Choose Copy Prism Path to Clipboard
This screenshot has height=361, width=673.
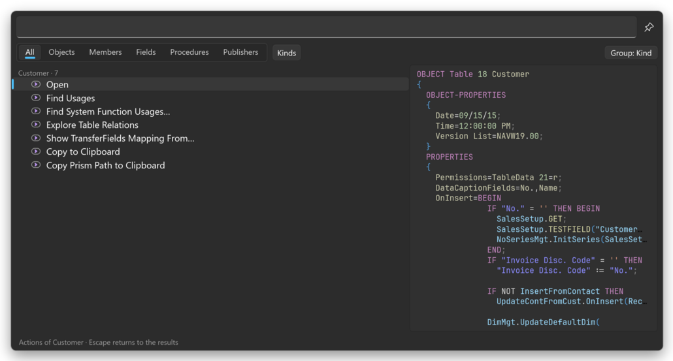tap(210, 165)
